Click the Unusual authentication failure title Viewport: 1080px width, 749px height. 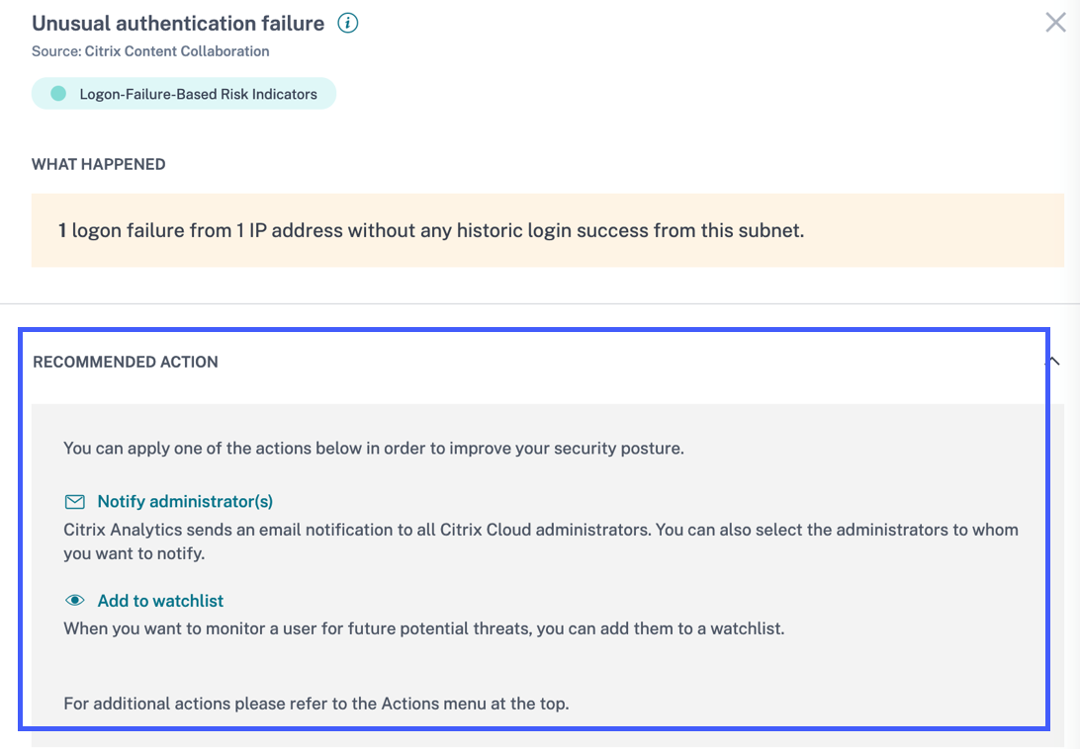pyautogui.click(x=178, y=24)
